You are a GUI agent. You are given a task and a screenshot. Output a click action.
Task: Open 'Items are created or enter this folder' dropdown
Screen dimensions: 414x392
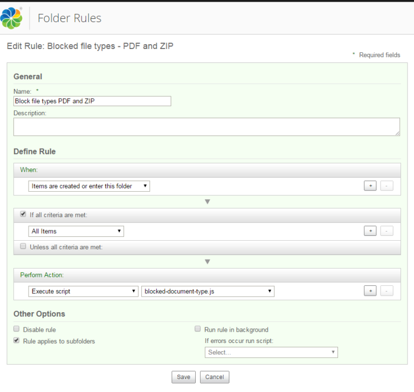pyautogui.click(x=89, y=186)
